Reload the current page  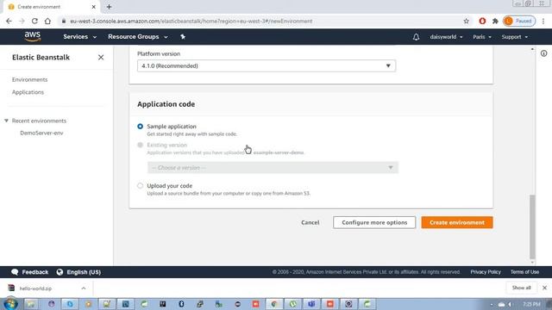(x=34, y=21)
